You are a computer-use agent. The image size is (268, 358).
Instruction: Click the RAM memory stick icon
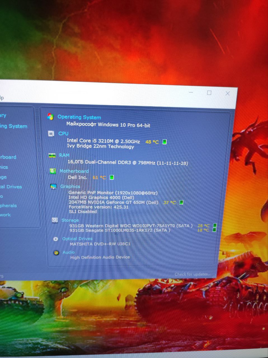pyautogui.click(x=52, y=155)
